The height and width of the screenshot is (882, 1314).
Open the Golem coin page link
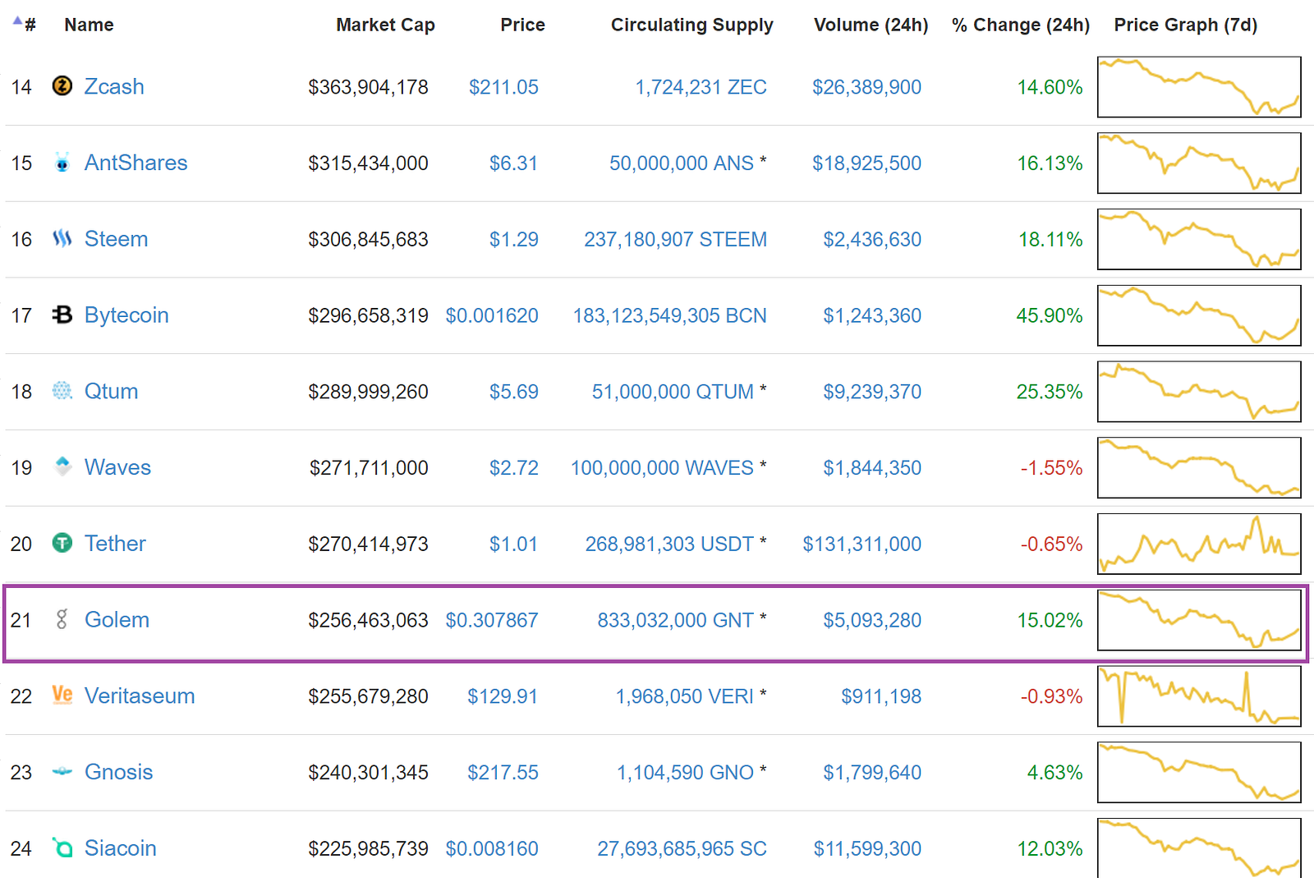click(x=117, y=620)
